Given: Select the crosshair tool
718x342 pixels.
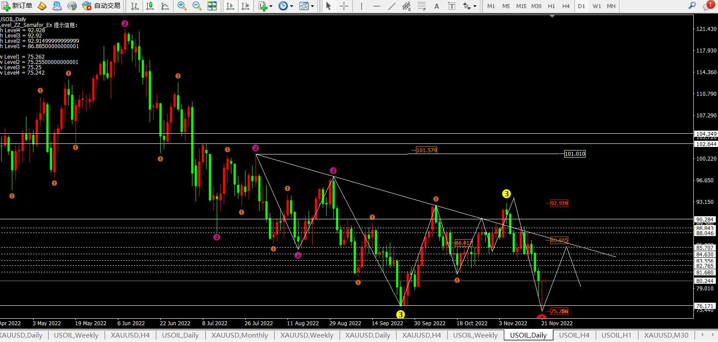Looking at the screenshot, I should [x=344, y=6].
